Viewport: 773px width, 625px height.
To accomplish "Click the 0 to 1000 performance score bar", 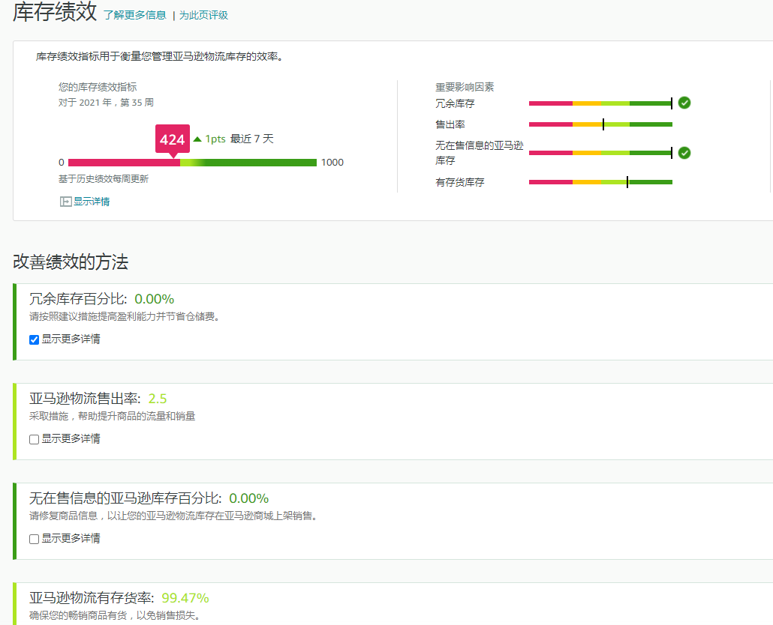I will coord(192,163).
